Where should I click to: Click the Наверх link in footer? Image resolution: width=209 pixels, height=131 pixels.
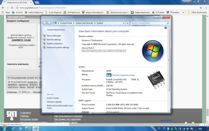click(x=167, y=121)
